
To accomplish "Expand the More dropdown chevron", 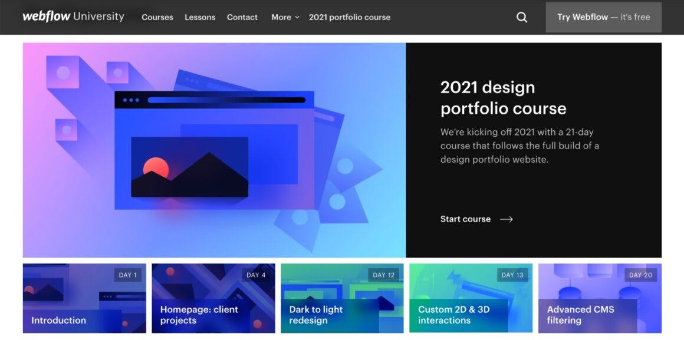I will (x=297, y=18).
